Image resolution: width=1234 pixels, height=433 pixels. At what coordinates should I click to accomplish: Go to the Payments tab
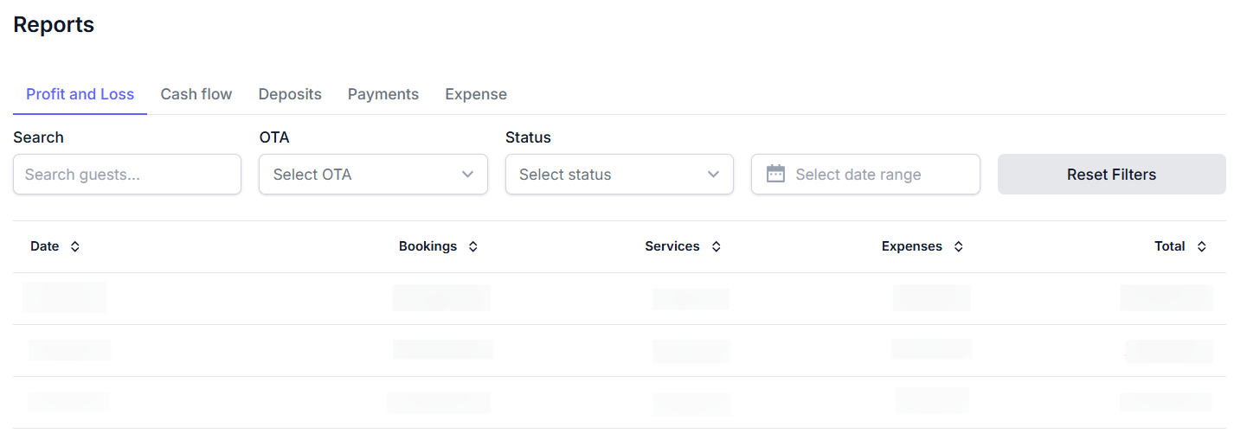coord(383,94)
